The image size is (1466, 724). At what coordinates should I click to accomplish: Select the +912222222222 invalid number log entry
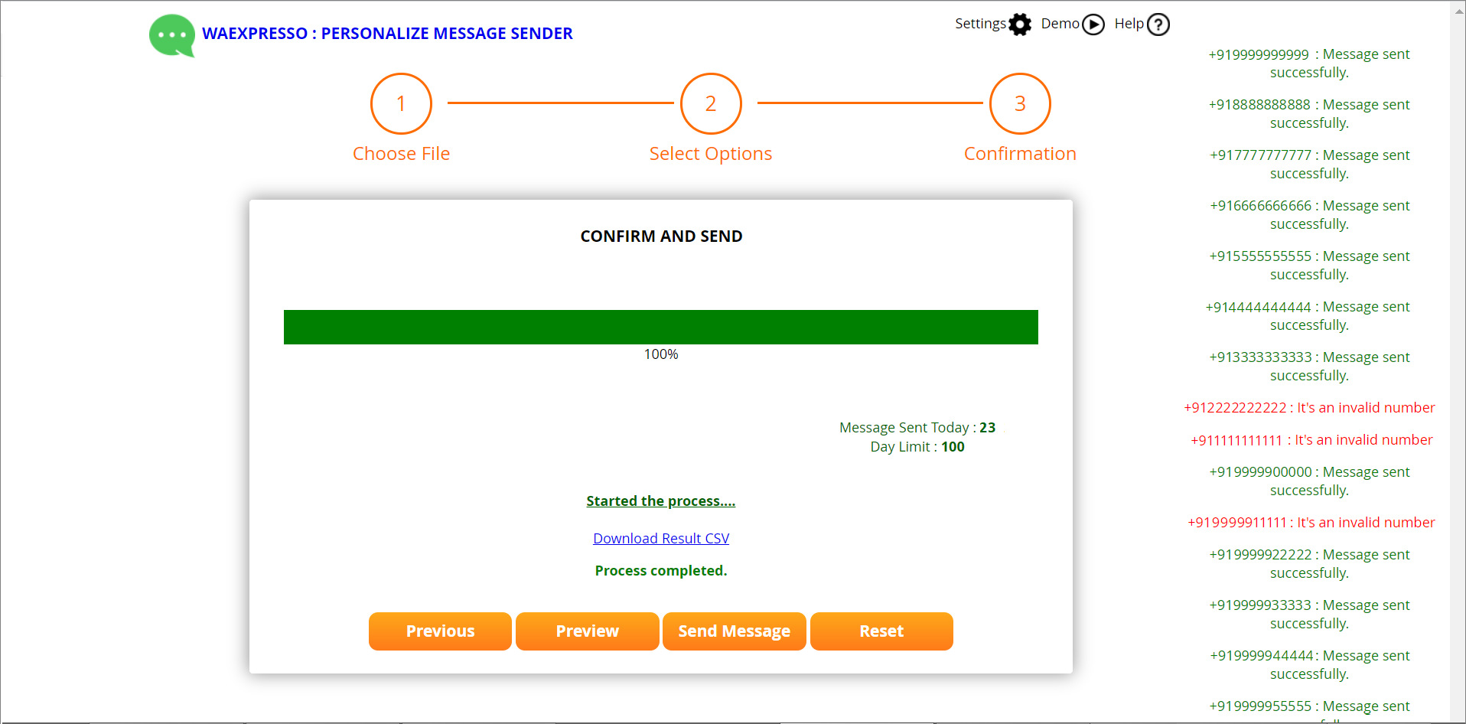click(1308, 408)
